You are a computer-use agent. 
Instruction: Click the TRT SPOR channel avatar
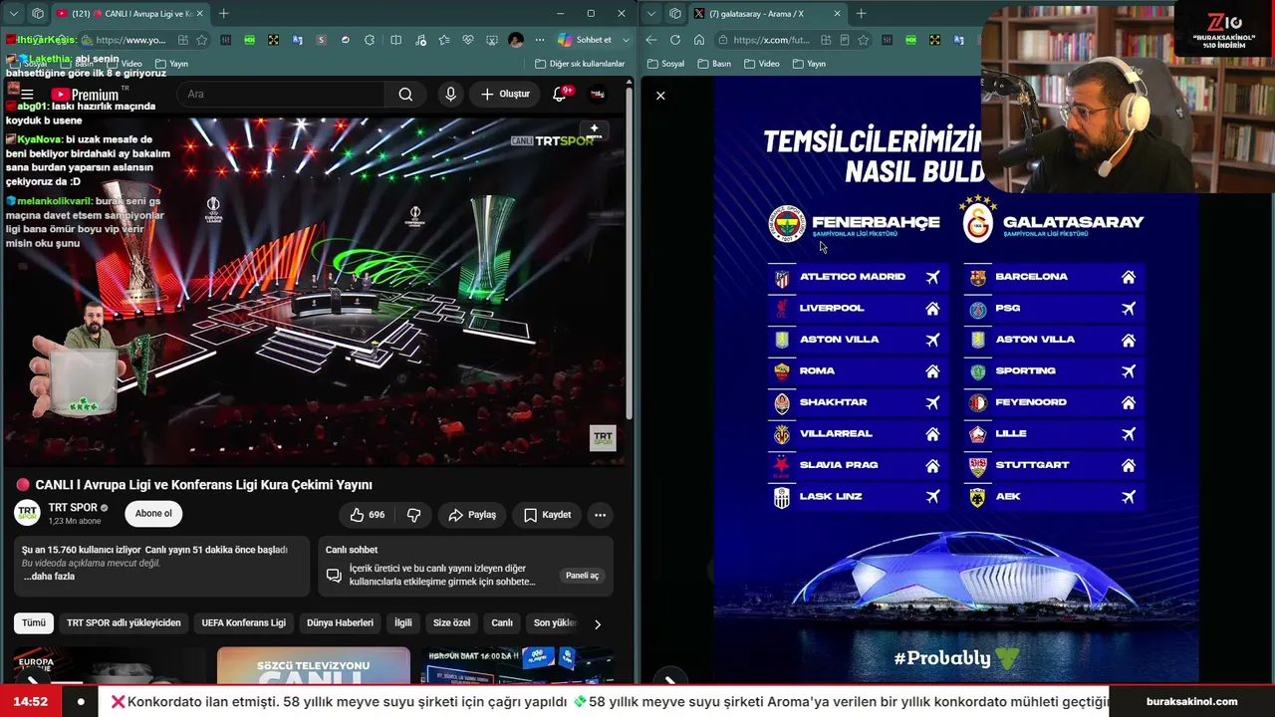point(27,513)
